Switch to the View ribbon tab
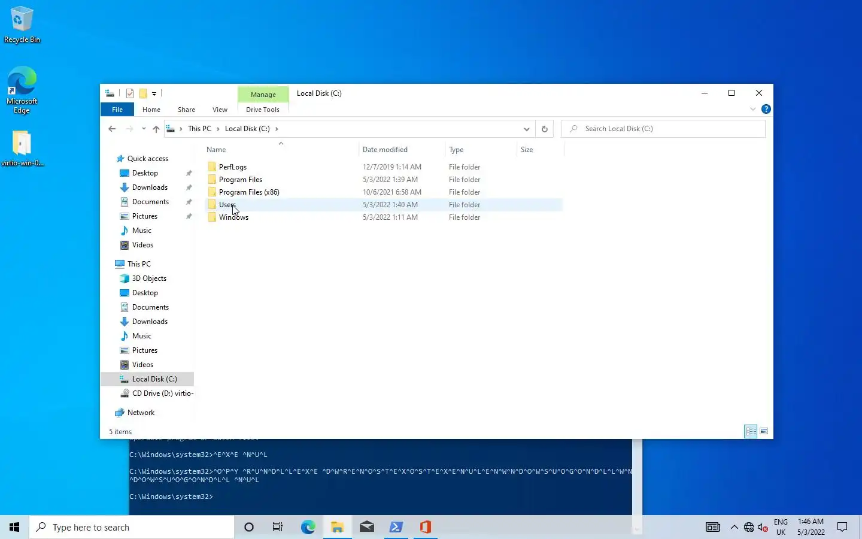862x539 pixels. point(220,110)
